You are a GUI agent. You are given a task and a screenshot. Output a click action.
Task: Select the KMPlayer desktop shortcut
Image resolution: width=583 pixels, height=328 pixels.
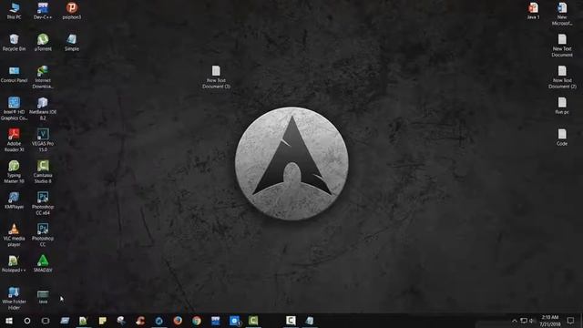click(15, 200)
